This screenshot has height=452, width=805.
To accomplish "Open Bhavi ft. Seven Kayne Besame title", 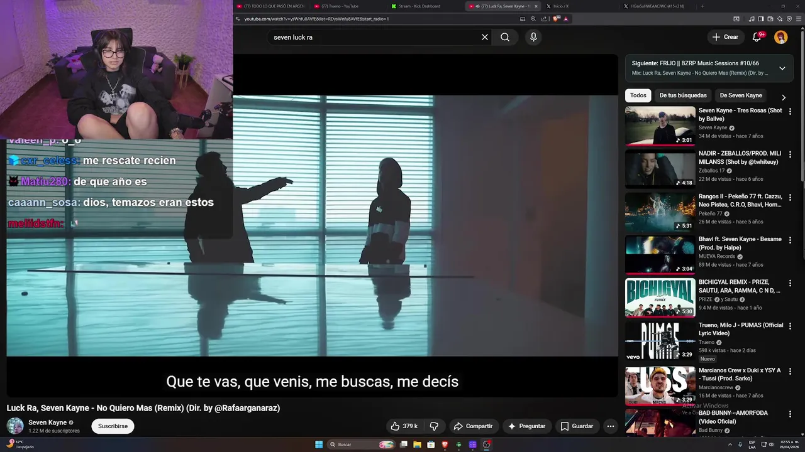I will (740, 243).
